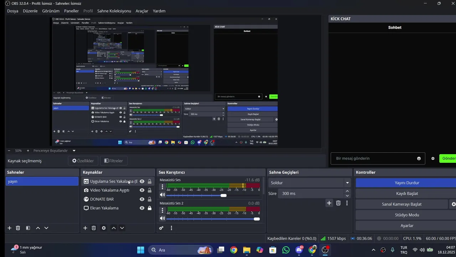Open the Soldur transition dropdown
The height and width of the screenshot is (257, 456).
[x=309, y=183]
